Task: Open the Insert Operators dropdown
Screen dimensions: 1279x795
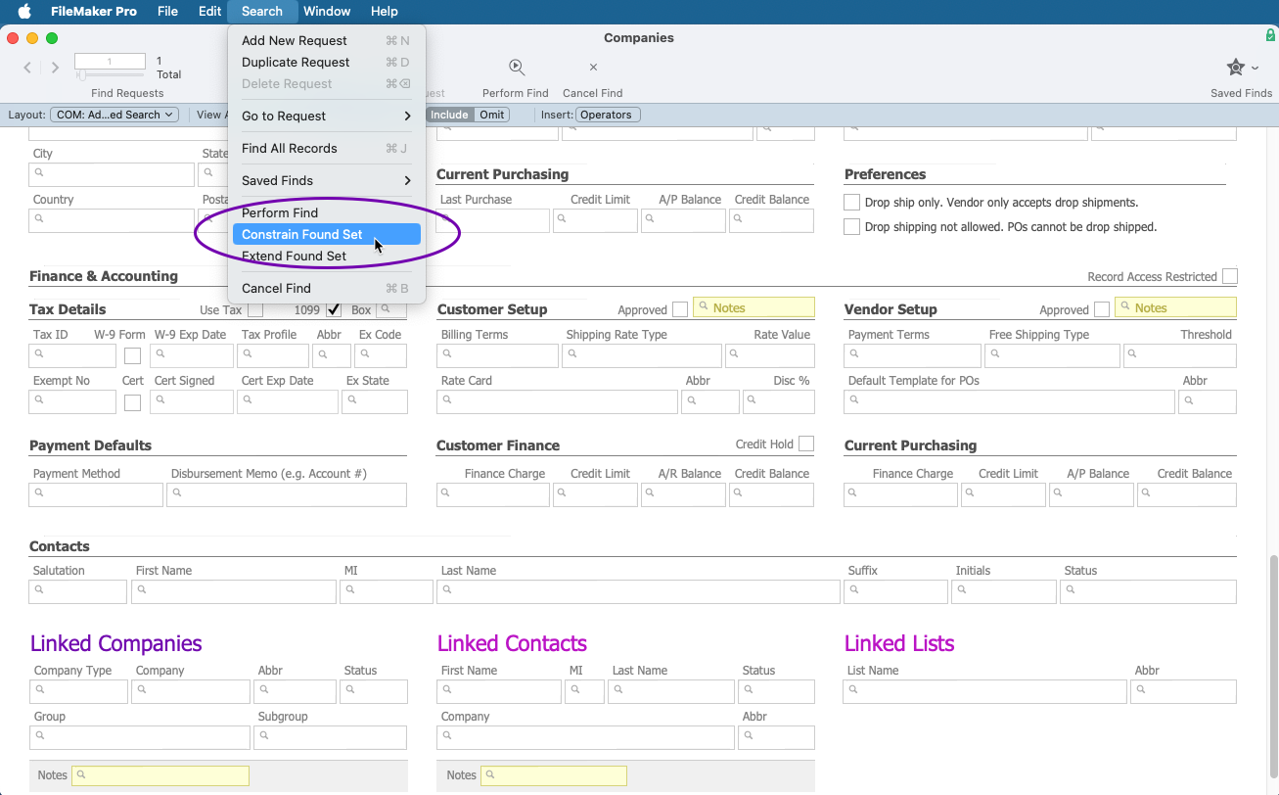Action: point(608,115)
